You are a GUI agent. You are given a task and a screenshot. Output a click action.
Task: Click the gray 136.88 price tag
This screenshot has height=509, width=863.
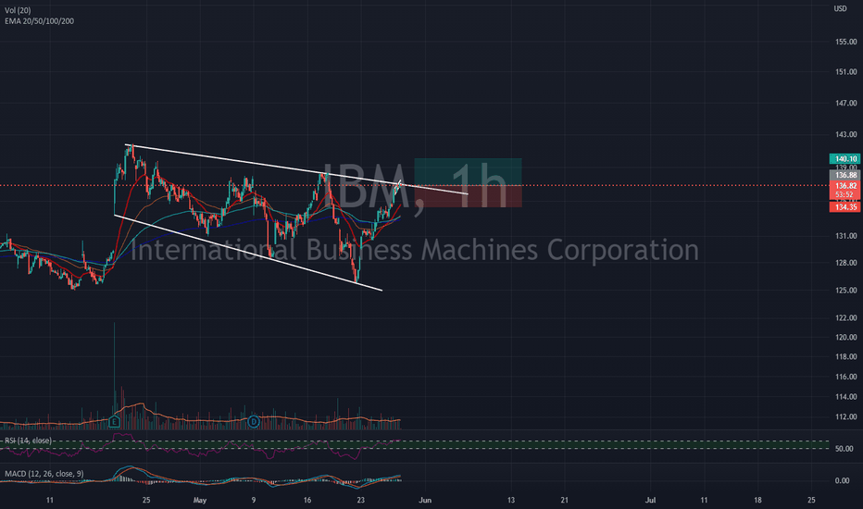[x=844, y=175]
